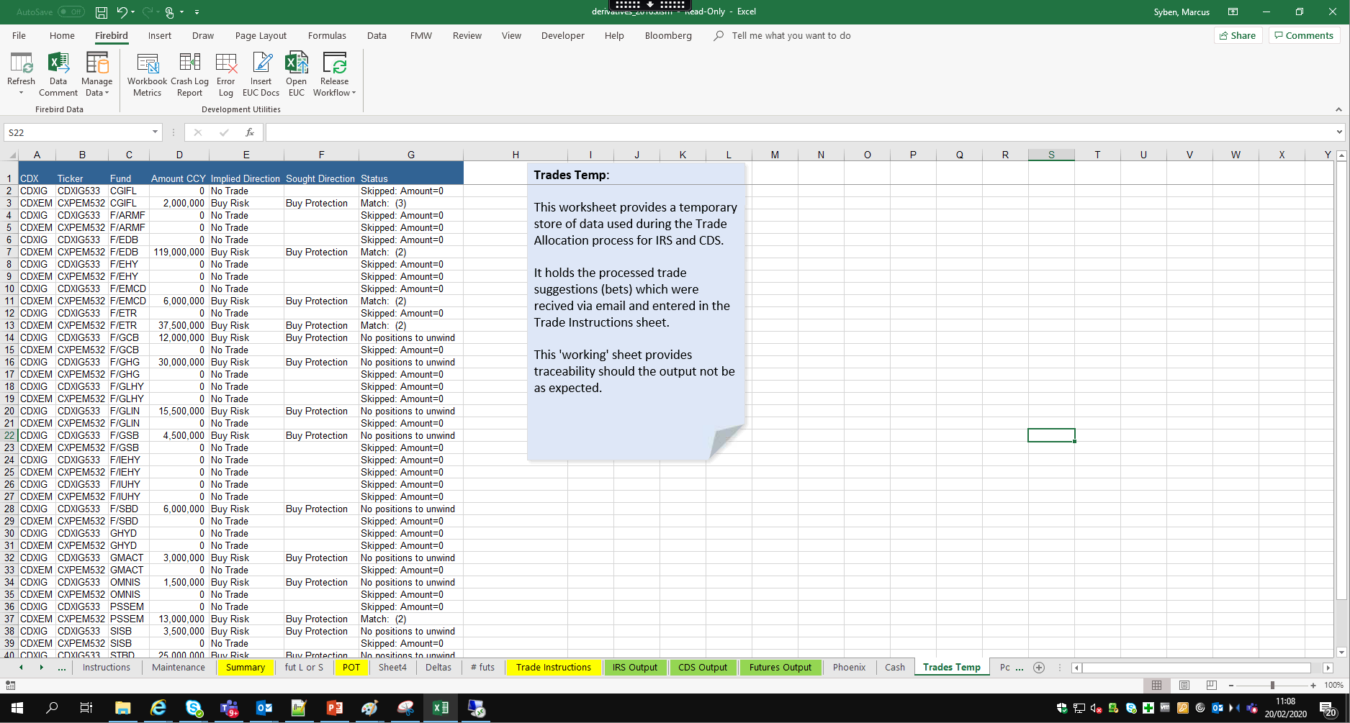Click the Share button

(x=1238, y=36)
